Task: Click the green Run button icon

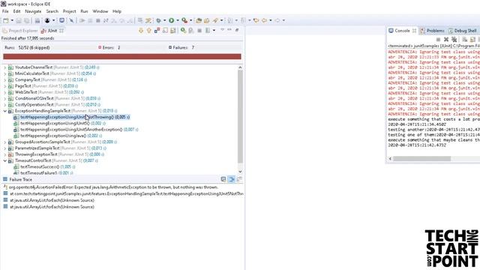Action: [172, 20]
